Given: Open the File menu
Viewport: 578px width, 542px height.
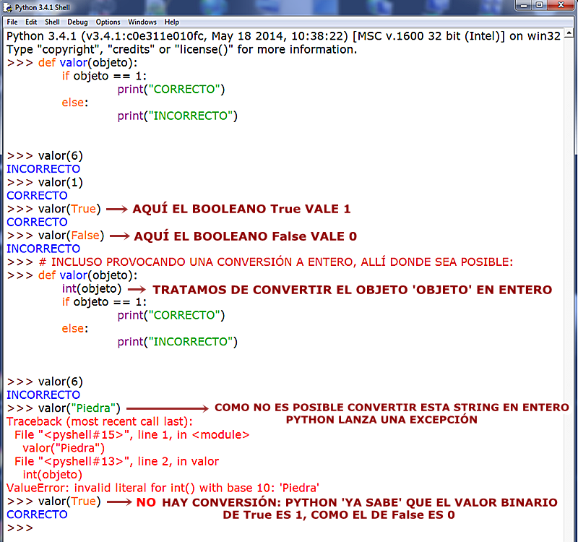Looking at the screenshot, I should (x=12, y=22).
